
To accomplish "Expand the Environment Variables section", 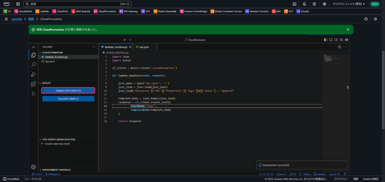I will click(x=56, y=170).
